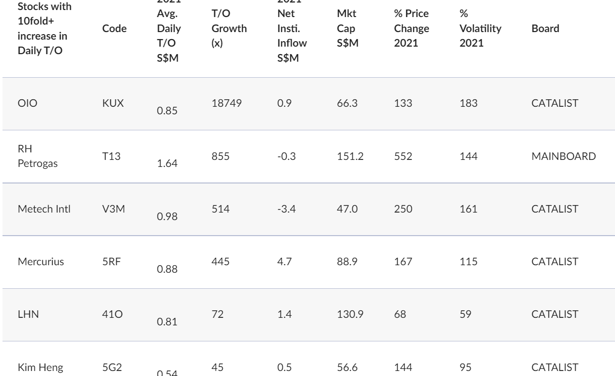
Task: Select the T13 code cell
Action: click(109, 156)
